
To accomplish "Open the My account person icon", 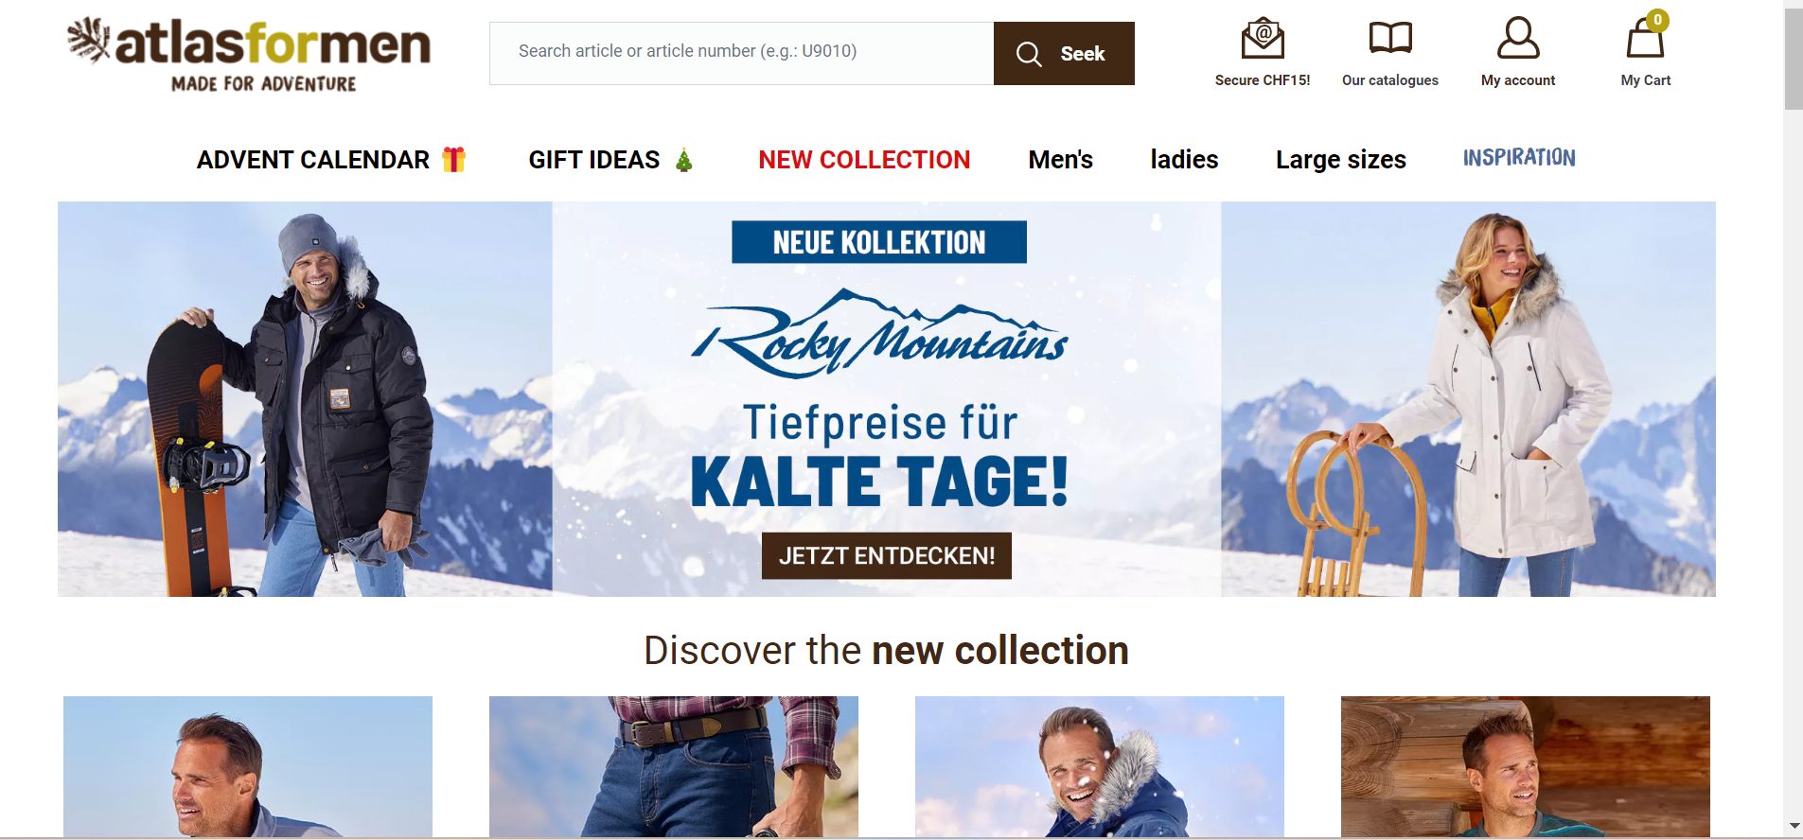I will click(1518, 39).
